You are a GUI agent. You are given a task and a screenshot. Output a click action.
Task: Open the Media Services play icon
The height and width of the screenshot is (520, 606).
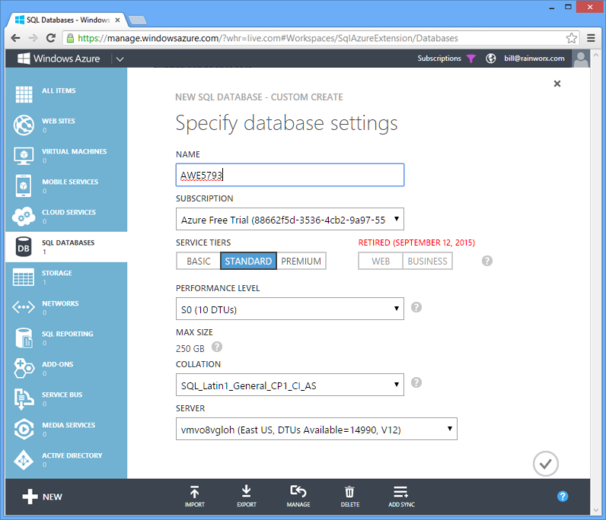(x=24, y=430)
